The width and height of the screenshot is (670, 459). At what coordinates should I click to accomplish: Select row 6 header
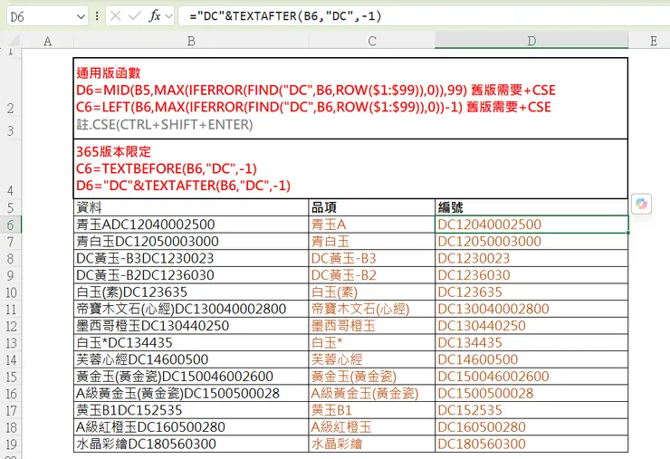[x=11, y=225]
